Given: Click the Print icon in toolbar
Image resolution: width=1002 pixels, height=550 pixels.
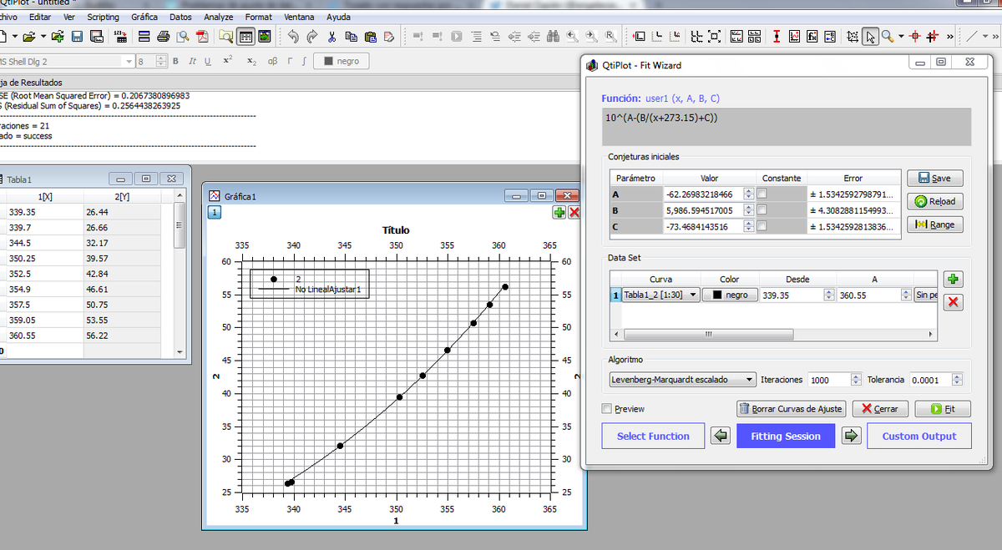Looking at the screenshot, I should click(x=163, y=37).
